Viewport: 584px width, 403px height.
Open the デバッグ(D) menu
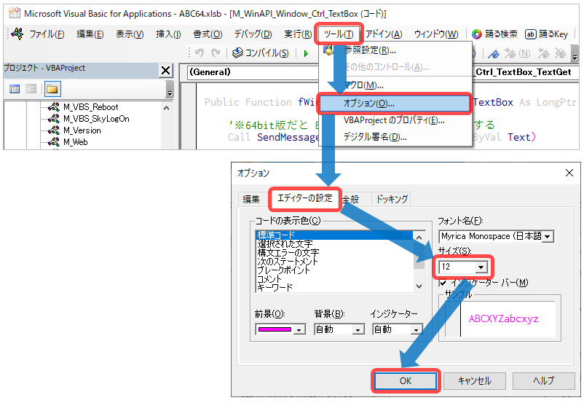tap(253, 34)
